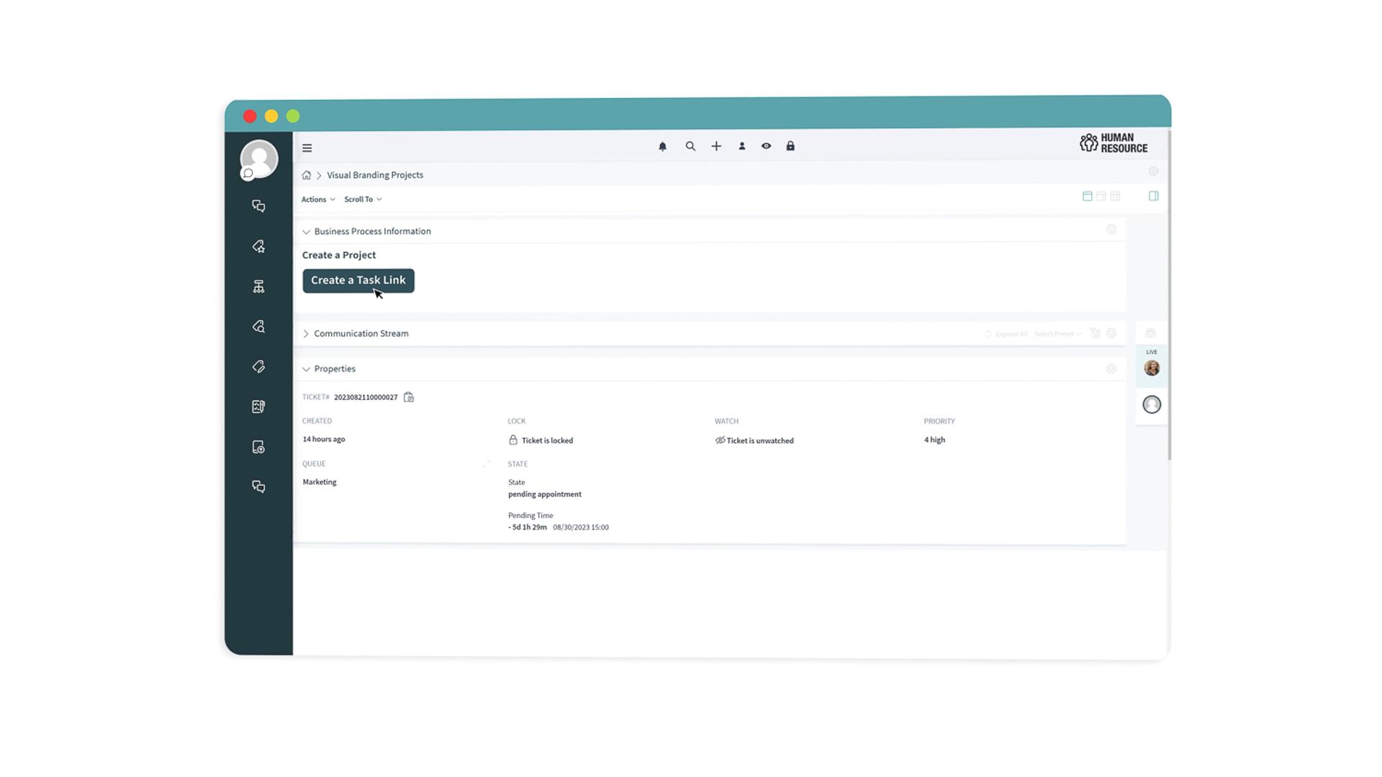Click Visual Branding Projects breadcrumb
Viewport: 1382px width, 777px height.
click(x=375, y=176)
